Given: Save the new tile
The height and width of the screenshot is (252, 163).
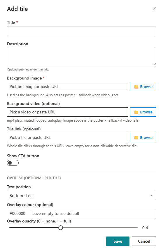Looking at the screenshot, I should (x=118, y=241).
